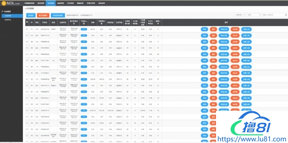
Task: Collapse the sidebar member management tree
Action: click(x=2, y=11)
